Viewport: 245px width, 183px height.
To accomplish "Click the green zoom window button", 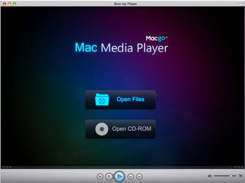I will click(x=14, y=4).
